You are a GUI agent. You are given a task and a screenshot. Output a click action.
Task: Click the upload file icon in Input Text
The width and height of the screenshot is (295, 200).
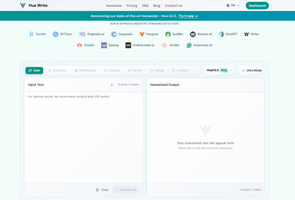(x=112, y=84)
